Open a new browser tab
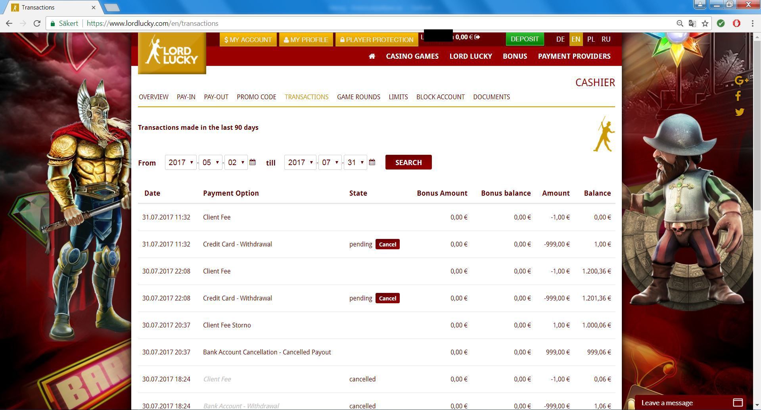 tap(112, 7)
